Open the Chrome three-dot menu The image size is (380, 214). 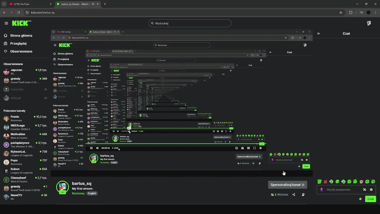pyautogui.click(x=376, y=12)
